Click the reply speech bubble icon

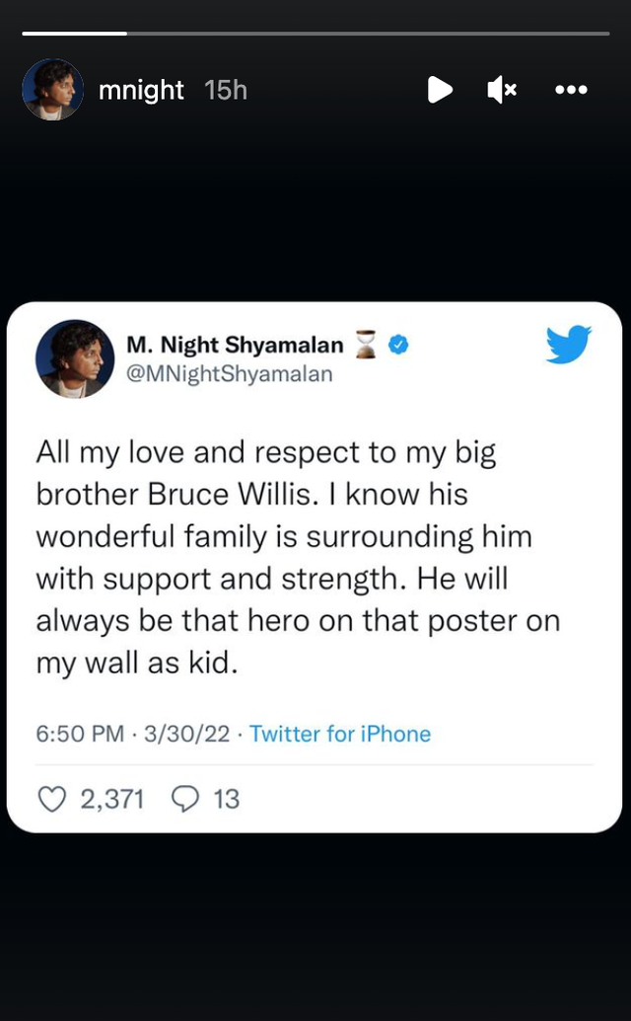click(184, 798)
